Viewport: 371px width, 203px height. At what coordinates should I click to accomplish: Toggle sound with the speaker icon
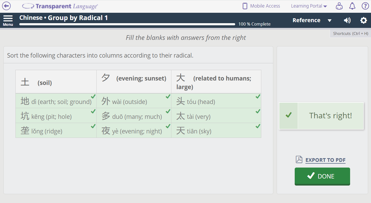tap(347, 20)
